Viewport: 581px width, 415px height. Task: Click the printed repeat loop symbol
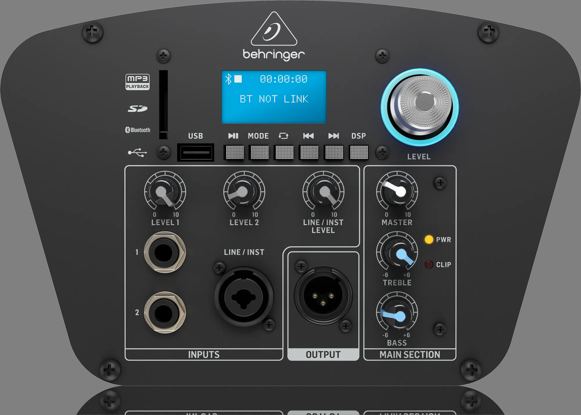284,136
